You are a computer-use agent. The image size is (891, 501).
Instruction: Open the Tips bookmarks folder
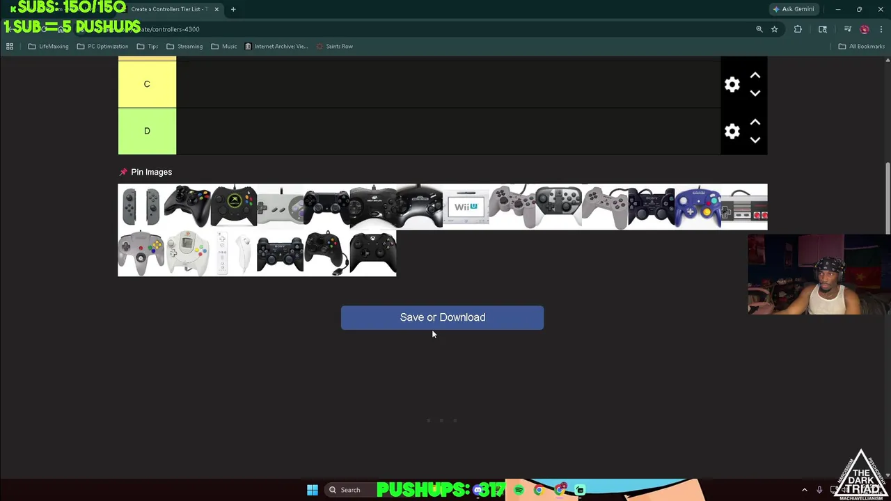pyautogui.click(x=148, y=46)
